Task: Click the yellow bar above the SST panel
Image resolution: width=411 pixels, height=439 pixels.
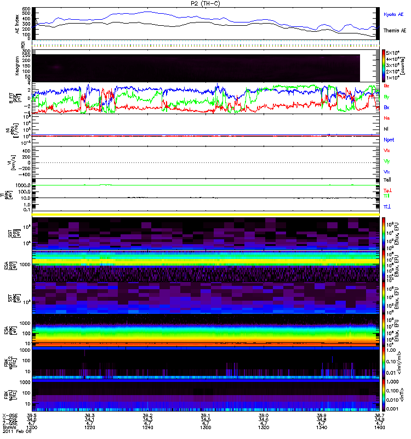Action: coord(206,215)
